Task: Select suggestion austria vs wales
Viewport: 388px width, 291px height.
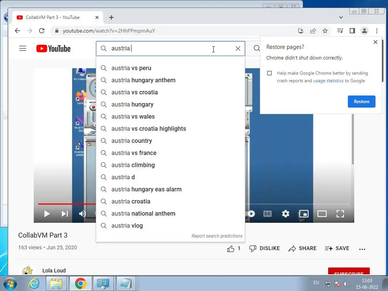Action: click(x=171, y=117)
